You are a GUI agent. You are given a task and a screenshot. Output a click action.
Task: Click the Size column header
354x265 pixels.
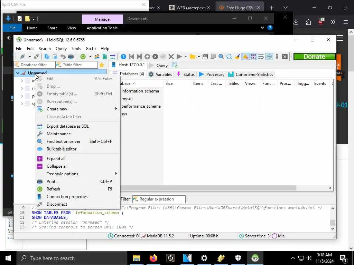177,84
